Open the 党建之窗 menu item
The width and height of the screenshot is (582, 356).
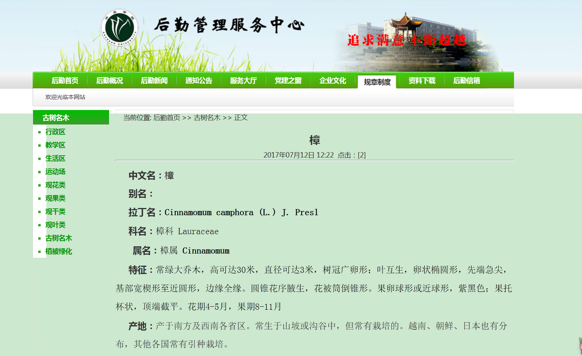288,81
